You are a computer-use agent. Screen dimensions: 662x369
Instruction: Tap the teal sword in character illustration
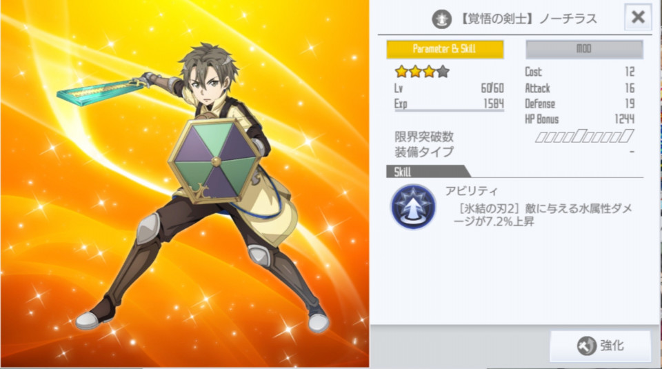click(101, 90)
